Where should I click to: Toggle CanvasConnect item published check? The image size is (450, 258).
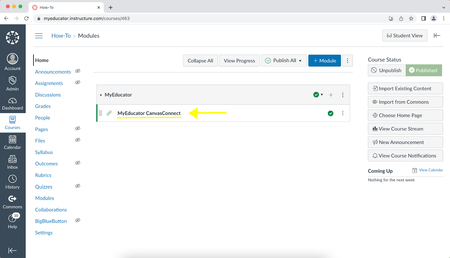[x=331, y=113]
